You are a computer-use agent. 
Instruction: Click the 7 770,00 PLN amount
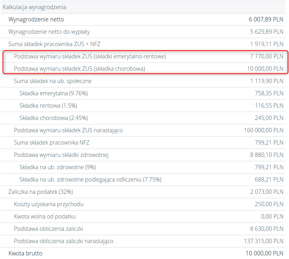(x=266, y=56)
